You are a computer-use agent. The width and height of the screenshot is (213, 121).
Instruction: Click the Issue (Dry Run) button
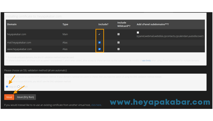25,97
